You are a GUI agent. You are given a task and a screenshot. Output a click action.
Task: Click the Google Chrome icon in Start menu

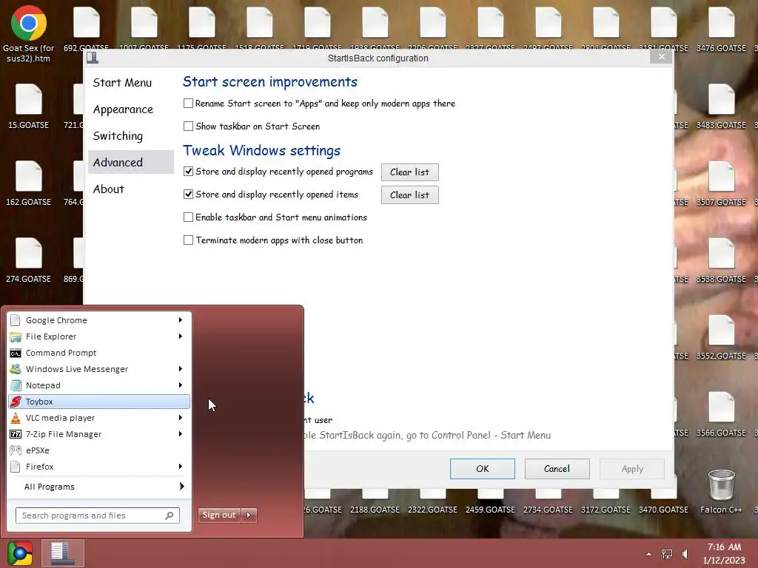(16, 320)
